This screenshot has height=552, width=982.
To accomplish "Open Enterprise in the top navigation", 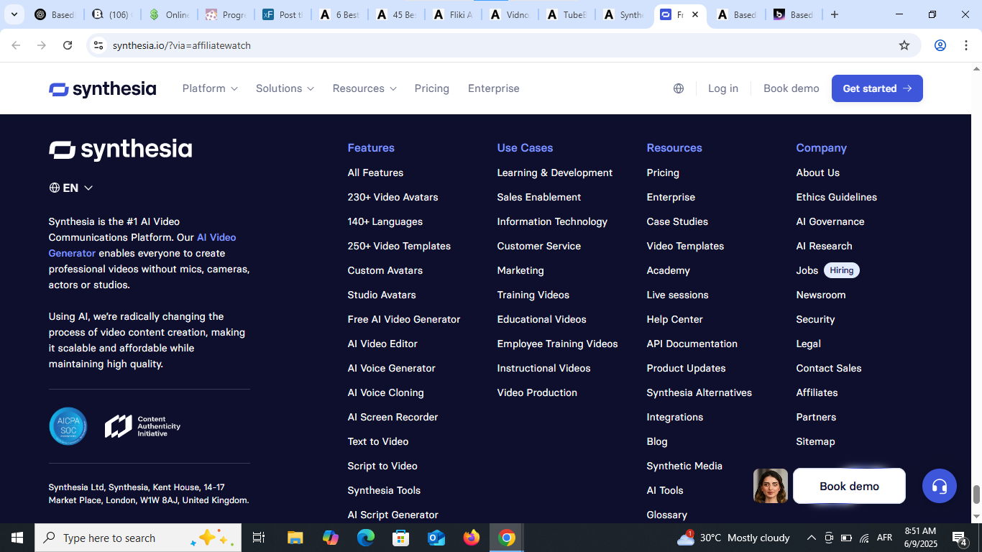I will coord(493,88).
